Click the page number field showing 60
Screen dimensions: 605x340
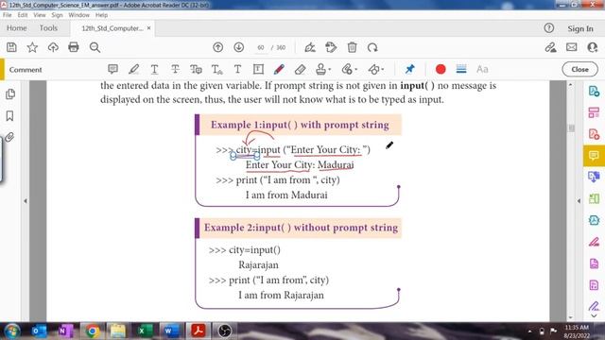point(261,48)
